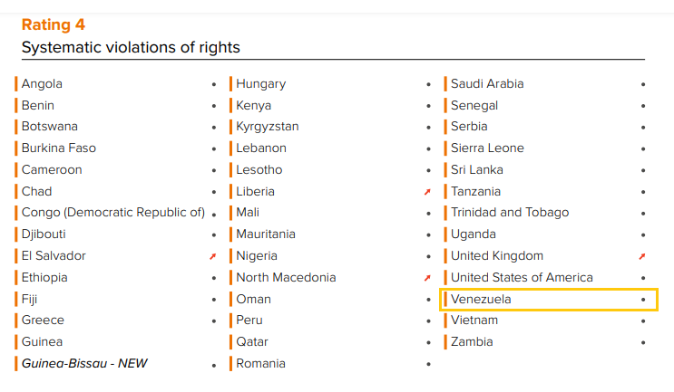Click on Trinidad and Tobago

coord(510,213)
